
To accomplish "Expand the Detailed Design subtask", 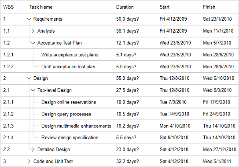I will coord(33,149).
